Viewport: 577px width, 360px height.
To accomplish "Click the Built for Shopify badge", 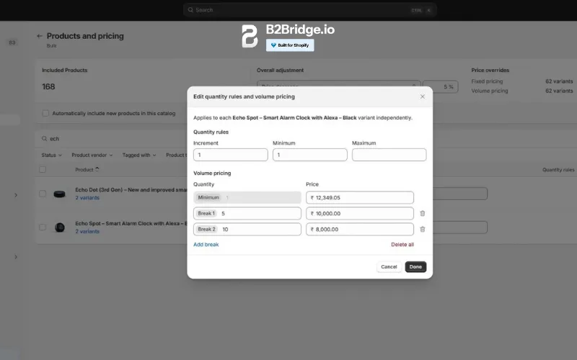I will [290, 45].
